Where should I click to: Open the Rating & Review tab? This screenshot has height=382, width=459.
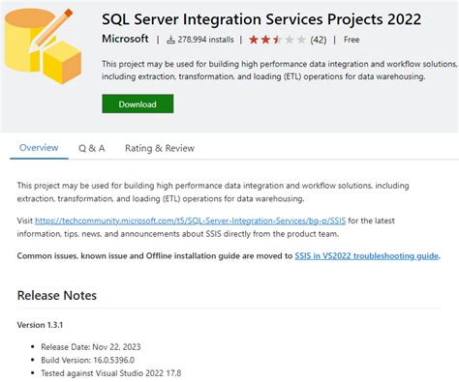(x=160, y=148)
